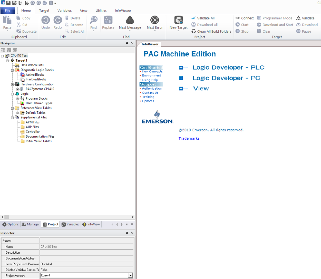321x279 pixels.
Task: Click Clean All Build Folders
Action: click(211, 31)
